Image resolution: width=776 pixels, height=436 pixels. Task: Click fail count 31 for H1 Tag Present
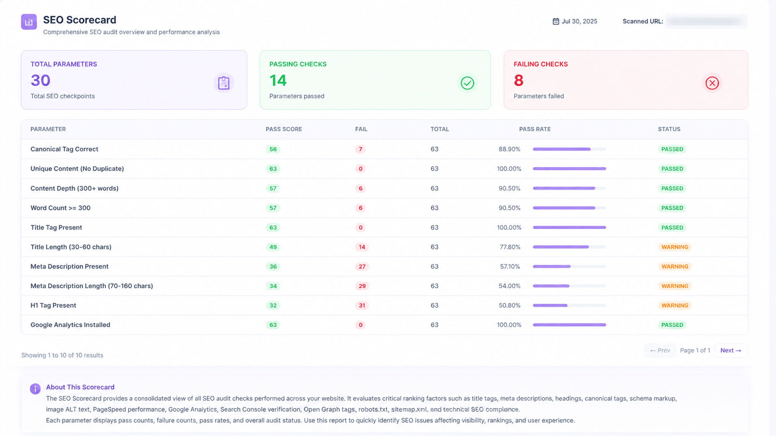coord(362,305)
